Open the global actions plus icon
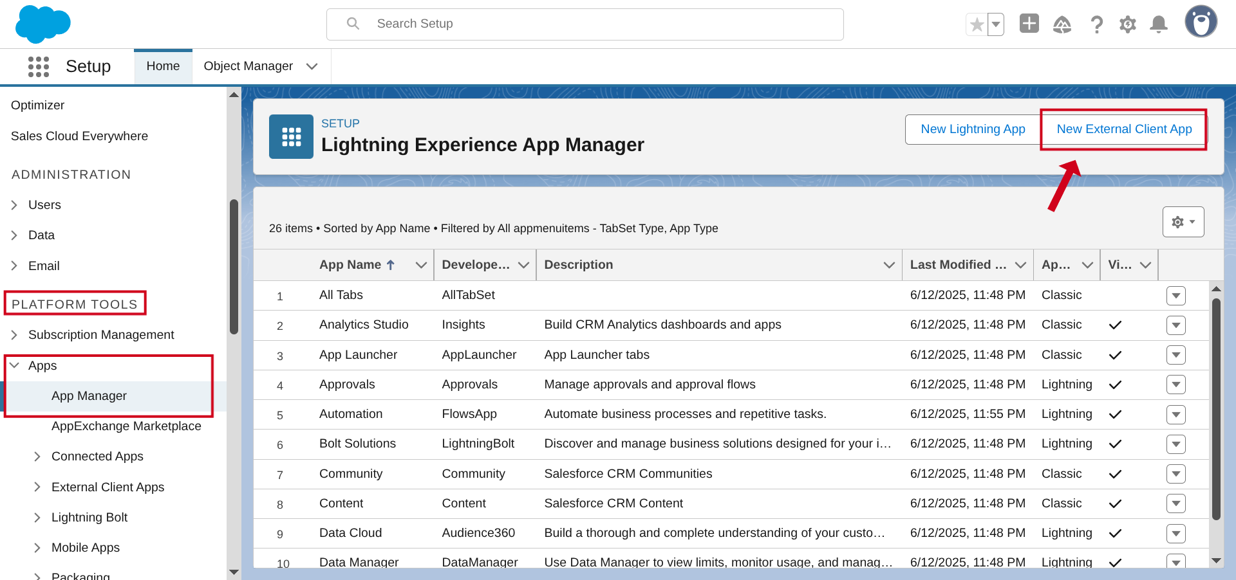The height and width of the screenshot is (580, 1236). pos(1029,24)
